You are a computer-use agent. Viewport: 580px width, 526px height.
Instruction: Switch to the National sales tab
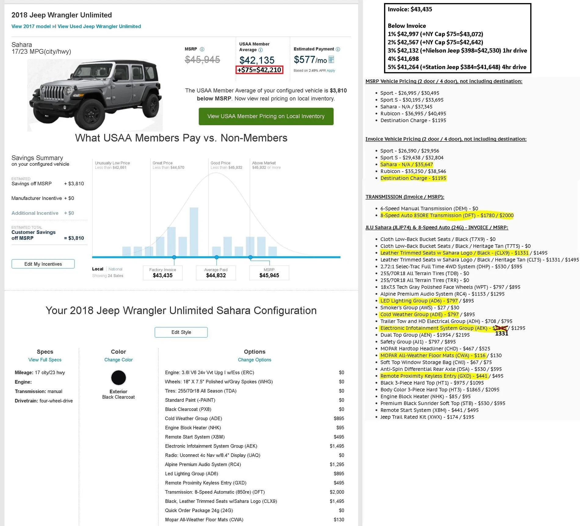coord(115,269)
